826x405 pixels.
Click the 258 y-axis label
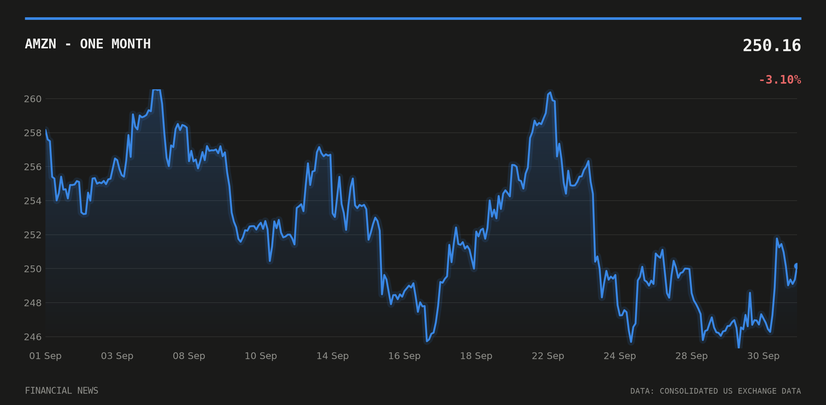pos(33,133)
